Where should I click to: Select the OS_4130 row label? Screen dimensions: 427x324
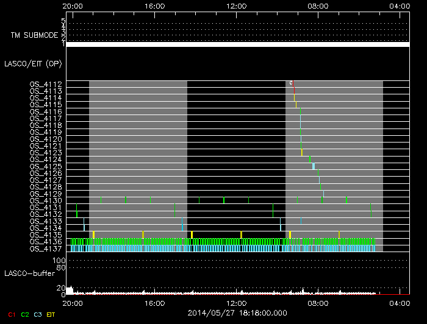46,200
